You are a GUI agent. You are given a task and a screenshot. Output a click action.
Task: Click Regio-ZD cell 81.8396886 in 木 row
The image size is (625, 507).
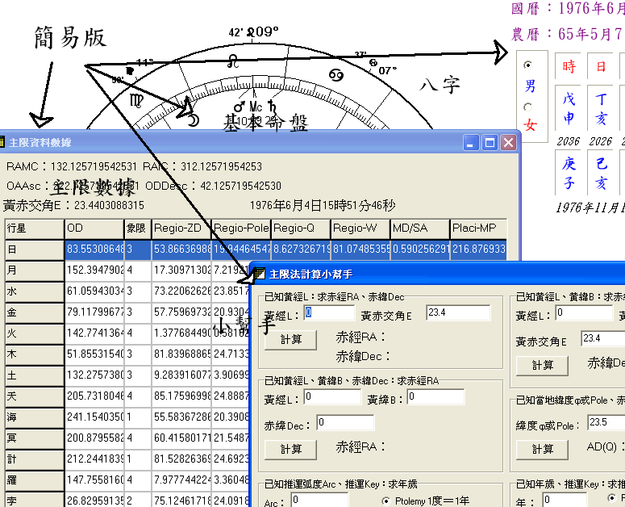[181, 354]
